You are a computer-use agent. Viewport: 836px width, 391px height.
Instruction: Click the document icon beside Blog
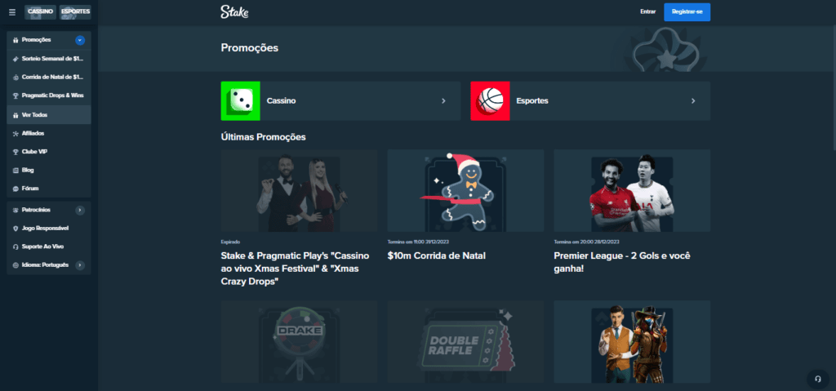click(16, 170)
